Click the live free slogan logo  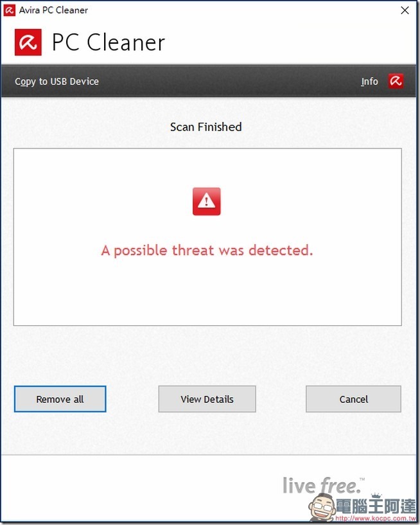click(x=323, y=486)
